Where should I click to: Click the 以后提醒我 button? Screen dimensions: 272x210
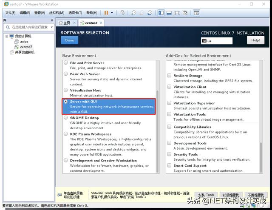(x=231, y=195)
